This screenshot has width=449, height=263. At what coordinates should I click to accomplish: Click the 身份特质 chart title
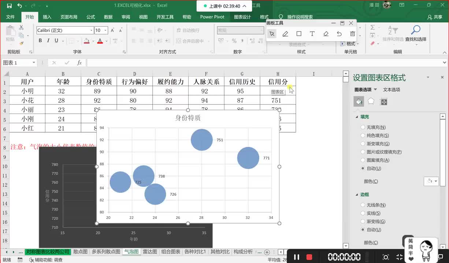pos(188,118)
